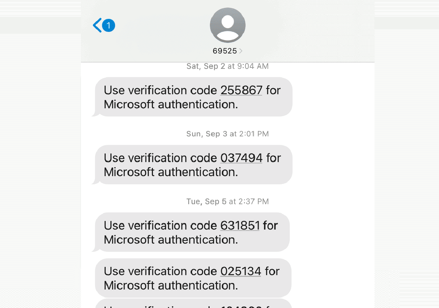Tap the unread count badge showing 1
The width and height of the screenshot is (439, 308).
tap(109, 25)
